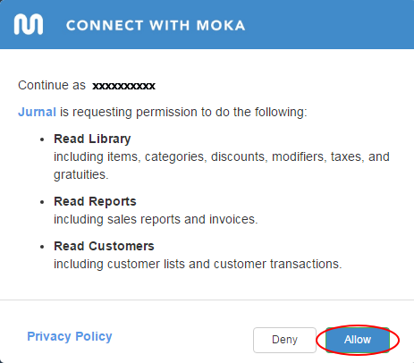Image resolution: width=414 pixels, height=363 pixels.
Task: Click the bullet beside Read Reports
Action: (x=42, y=202)
